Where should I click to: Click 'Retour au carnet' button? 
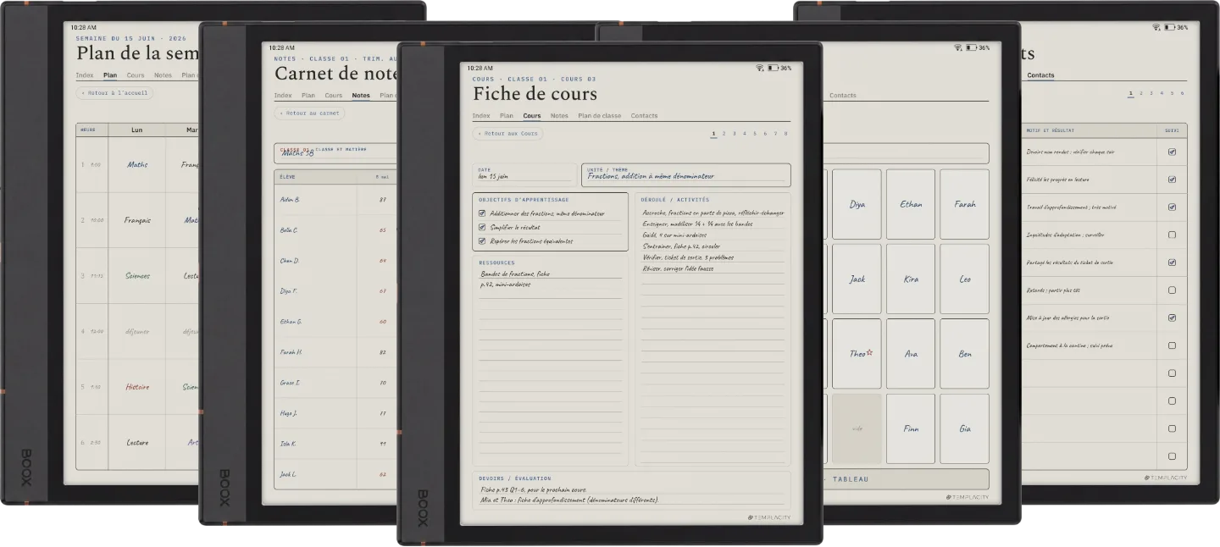point(310,113)
